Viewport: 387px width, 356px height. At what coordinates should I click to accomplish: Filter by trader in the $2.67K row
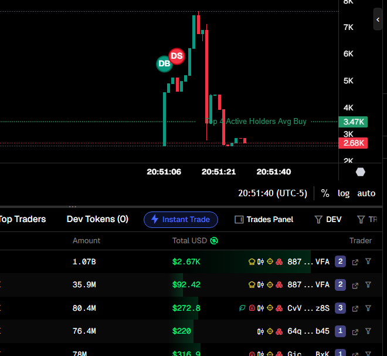[x=368, y=261]
